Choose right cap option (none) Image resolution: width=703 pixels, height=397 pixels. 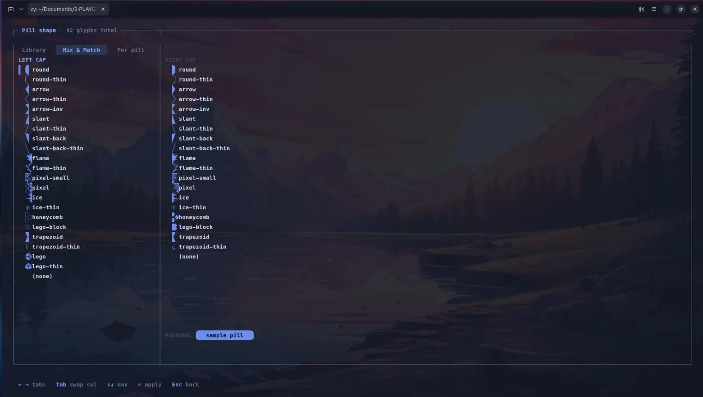(x=189, y=257)
